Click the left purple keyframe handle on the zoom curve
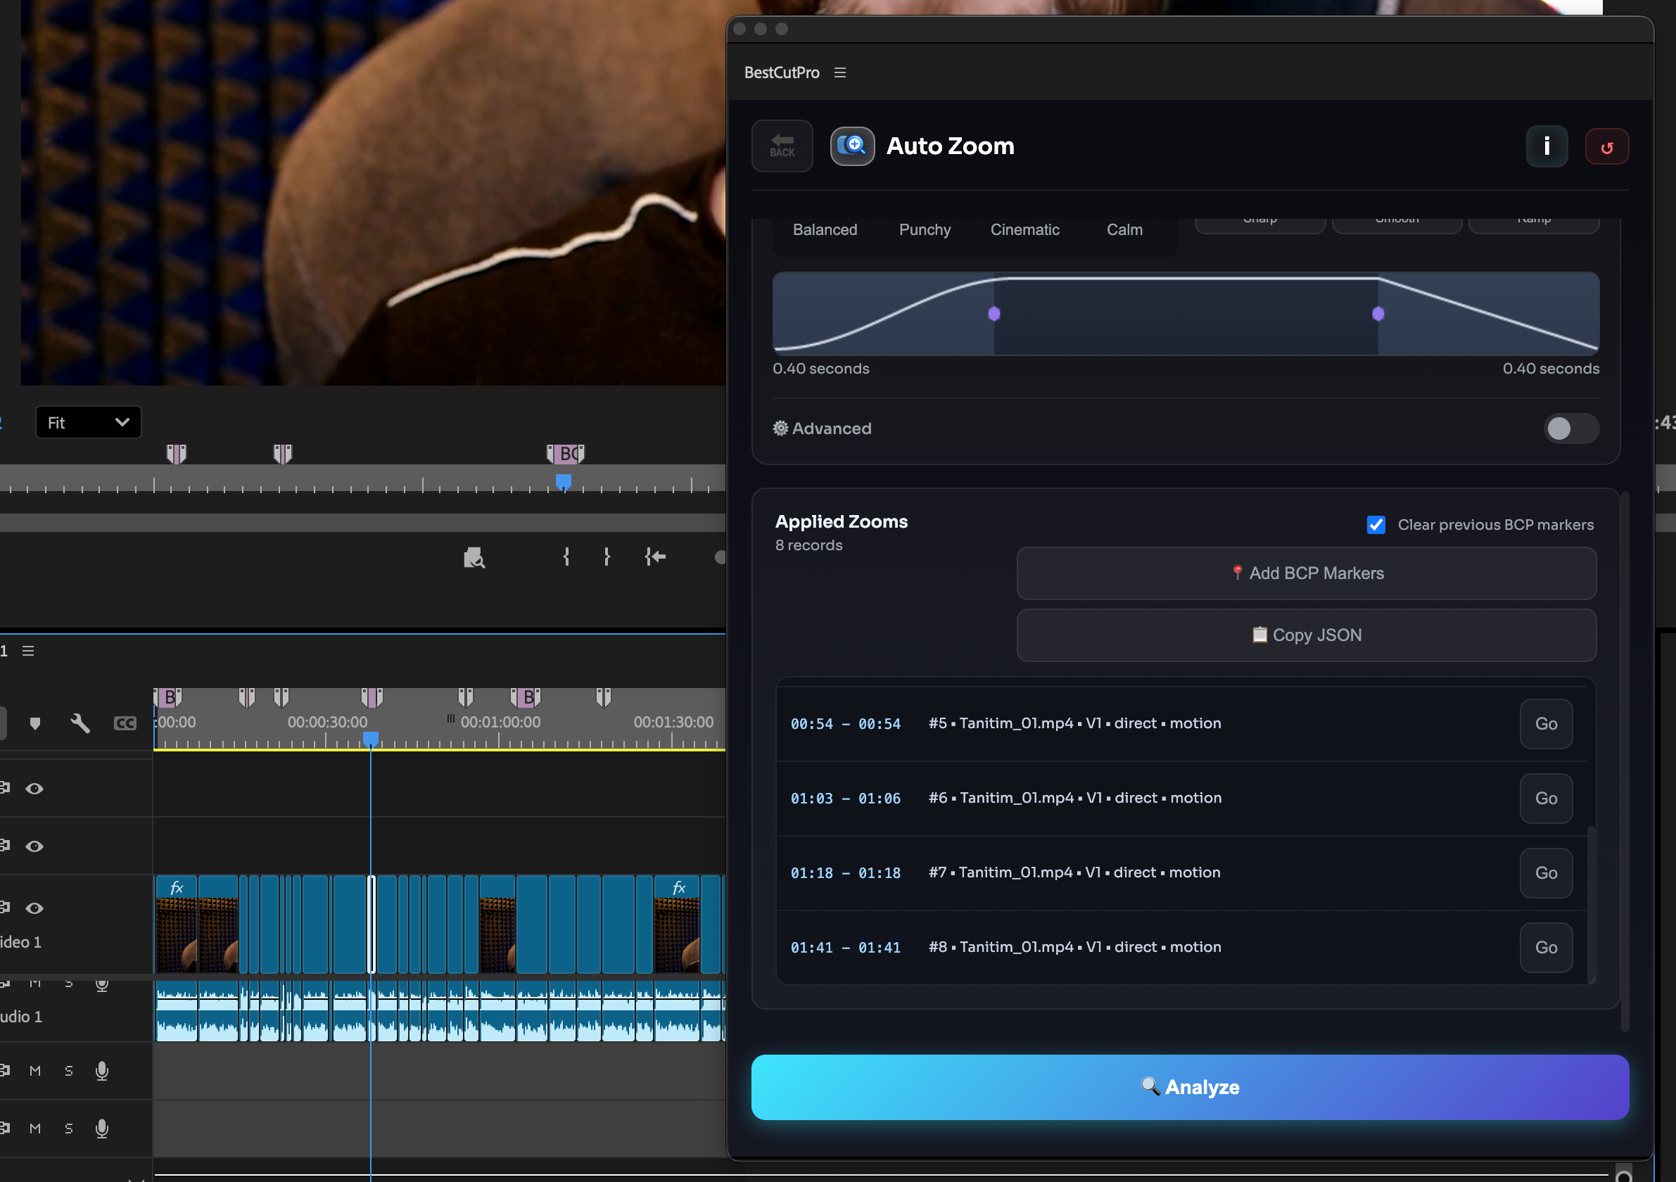The height and width of the screenshot is (1182, 1676). click(x=994, y=314)
